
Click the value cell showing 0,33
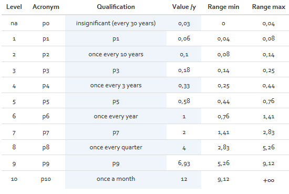[x=184, y=85]
